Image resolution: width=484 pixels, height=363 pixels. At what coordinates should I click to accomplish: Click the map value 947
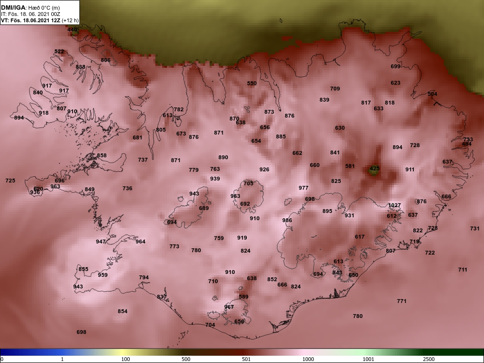100,242
